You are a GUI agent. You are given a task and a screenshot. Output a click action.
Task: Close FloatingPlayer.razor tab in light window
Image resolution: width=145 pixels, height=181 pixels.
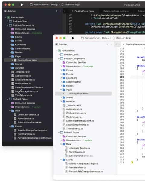click(124, 44)
